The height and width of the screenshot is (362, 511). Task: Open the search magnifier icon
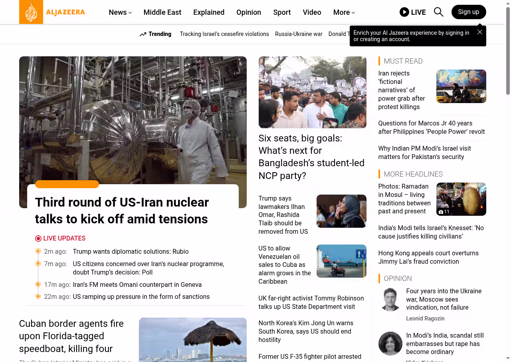[438, 12]
